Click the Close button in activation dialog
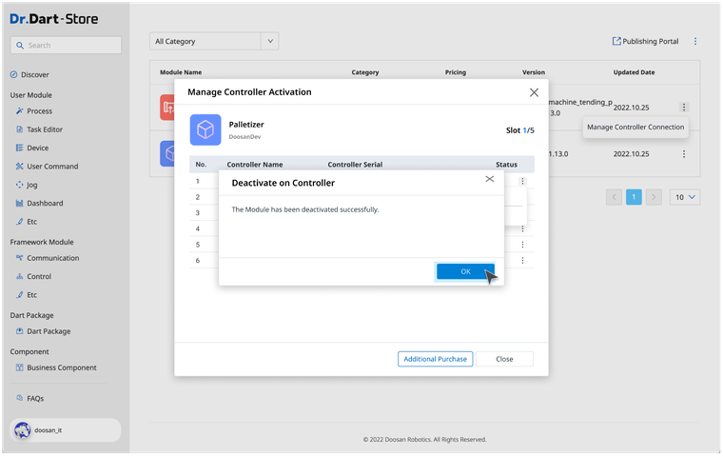 [x=504, y=359]
